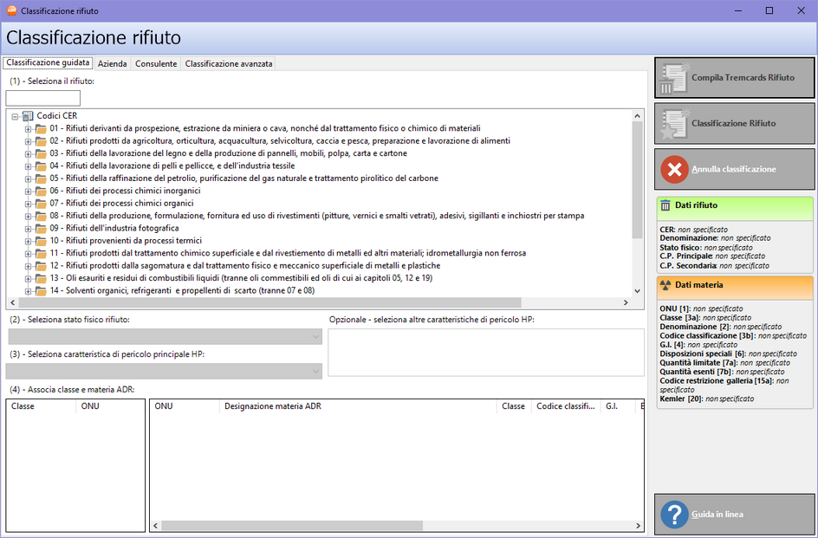Image resolution: width=818 pixels, height=538 pixels.
Task: Click the Codici CER root node icon
Action: pos(27,115)
